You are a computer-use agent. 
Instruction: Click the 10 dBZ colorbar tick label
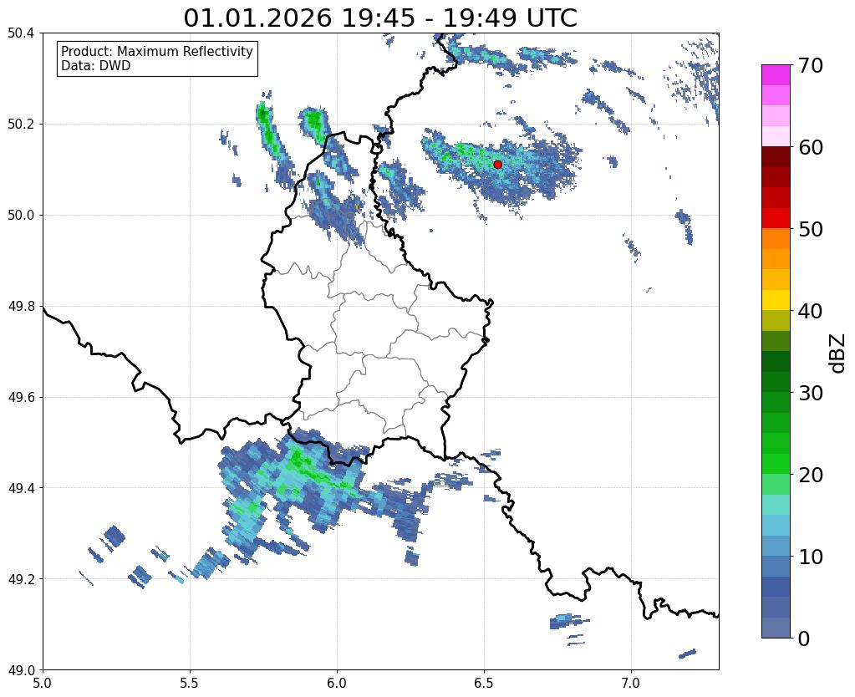pos(810,557)
